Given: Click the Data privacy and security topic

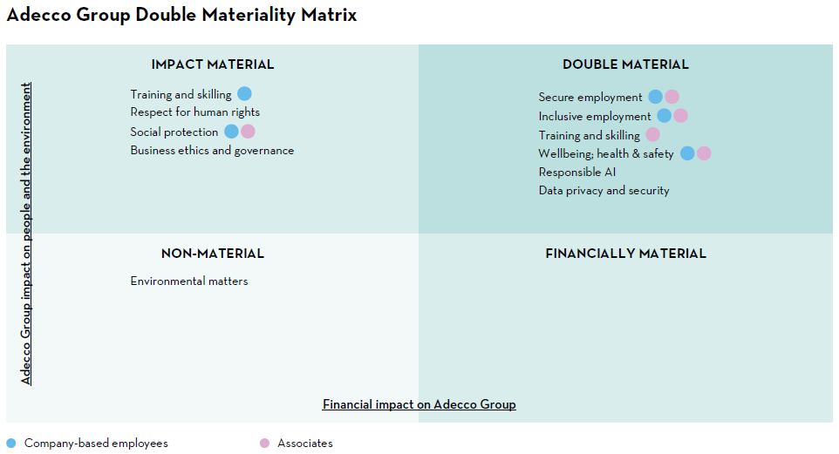Looking at the screenshot, I should point(604,190).
